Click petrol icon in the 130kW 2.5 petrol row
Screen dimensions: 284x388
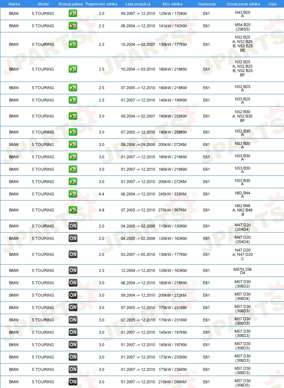click(73, 44)
